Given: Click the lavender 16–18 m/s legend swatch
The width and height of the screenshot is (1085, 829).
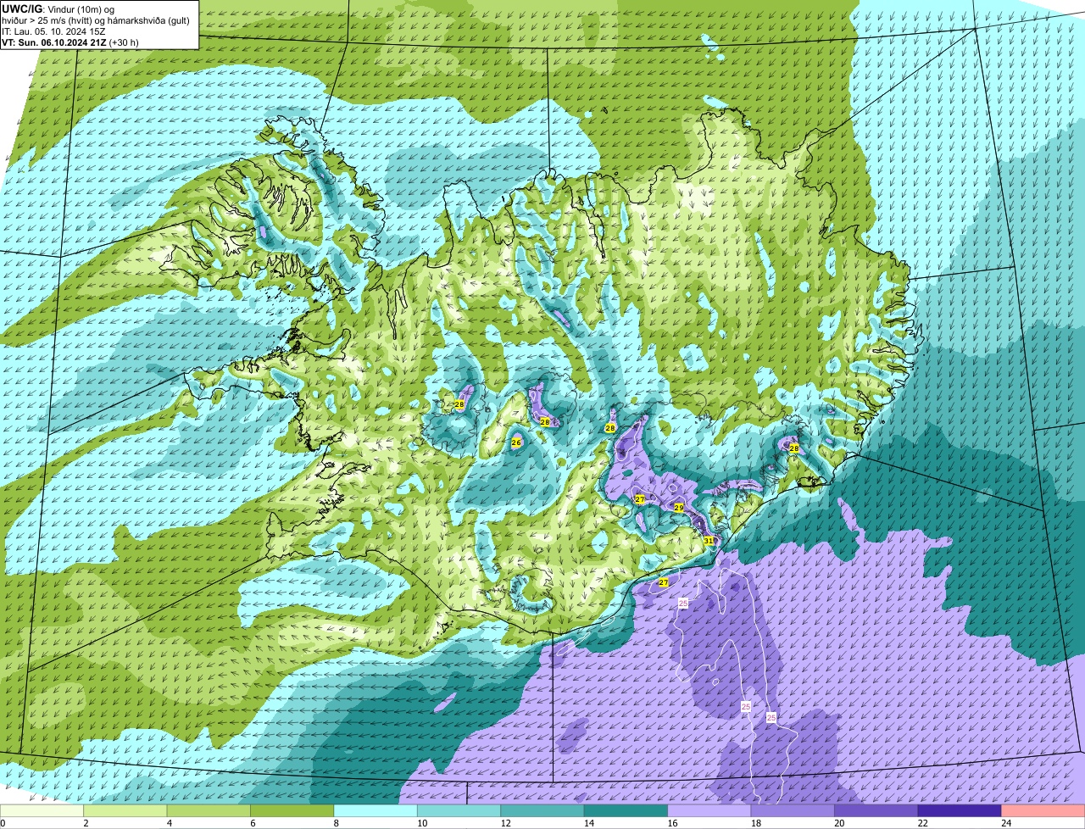Looking at the screenshot, I should coord(709,810).
